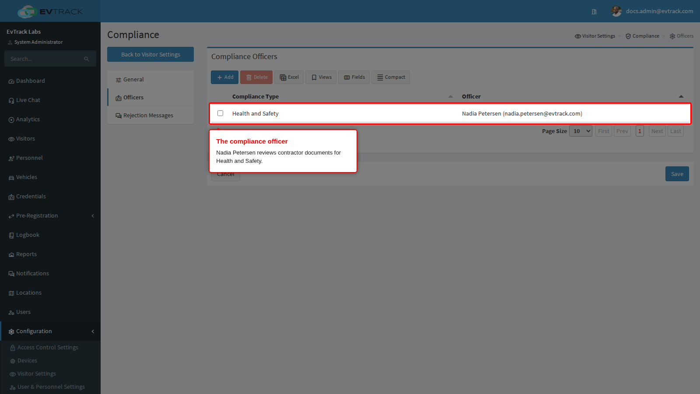Click the Save button

coord(677,174)
